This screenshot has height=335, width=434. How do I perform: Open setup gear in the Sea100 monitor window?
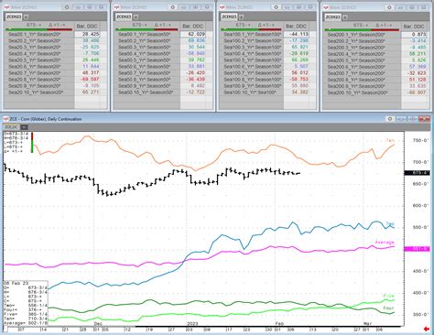276,7
